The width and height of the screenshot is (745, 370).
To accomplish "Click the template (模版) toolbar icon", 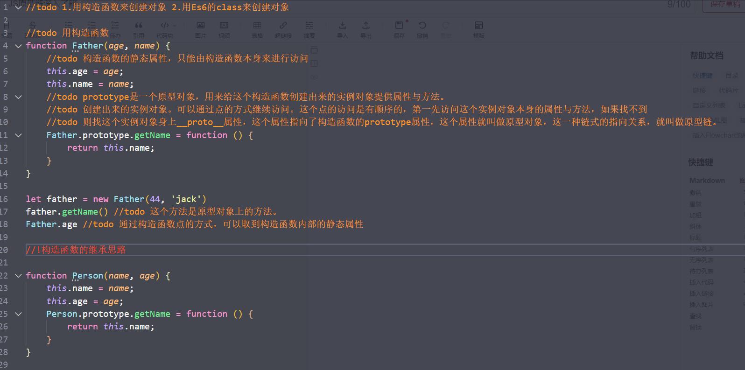I will 479,25.
